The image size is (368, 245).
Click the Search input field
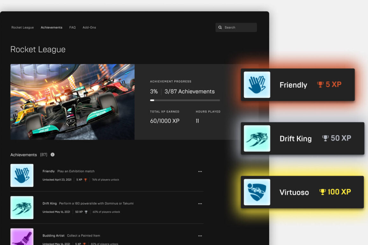click(x=236, y=27)
